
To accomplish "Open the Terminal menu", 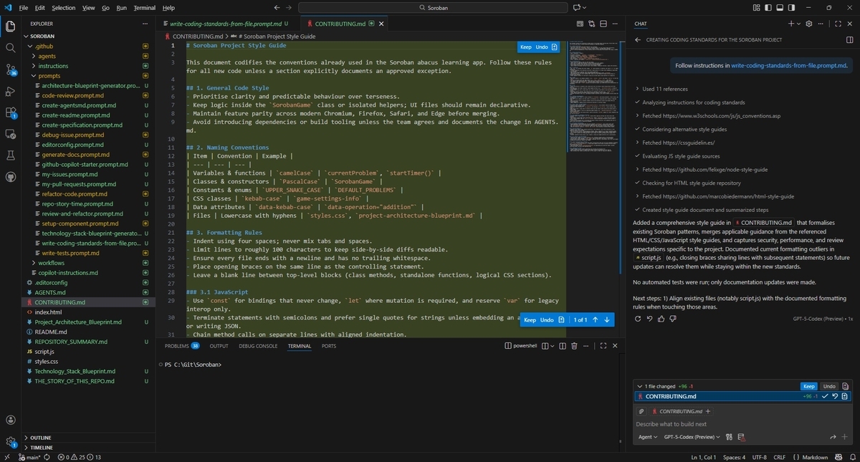I will point(144,8).
